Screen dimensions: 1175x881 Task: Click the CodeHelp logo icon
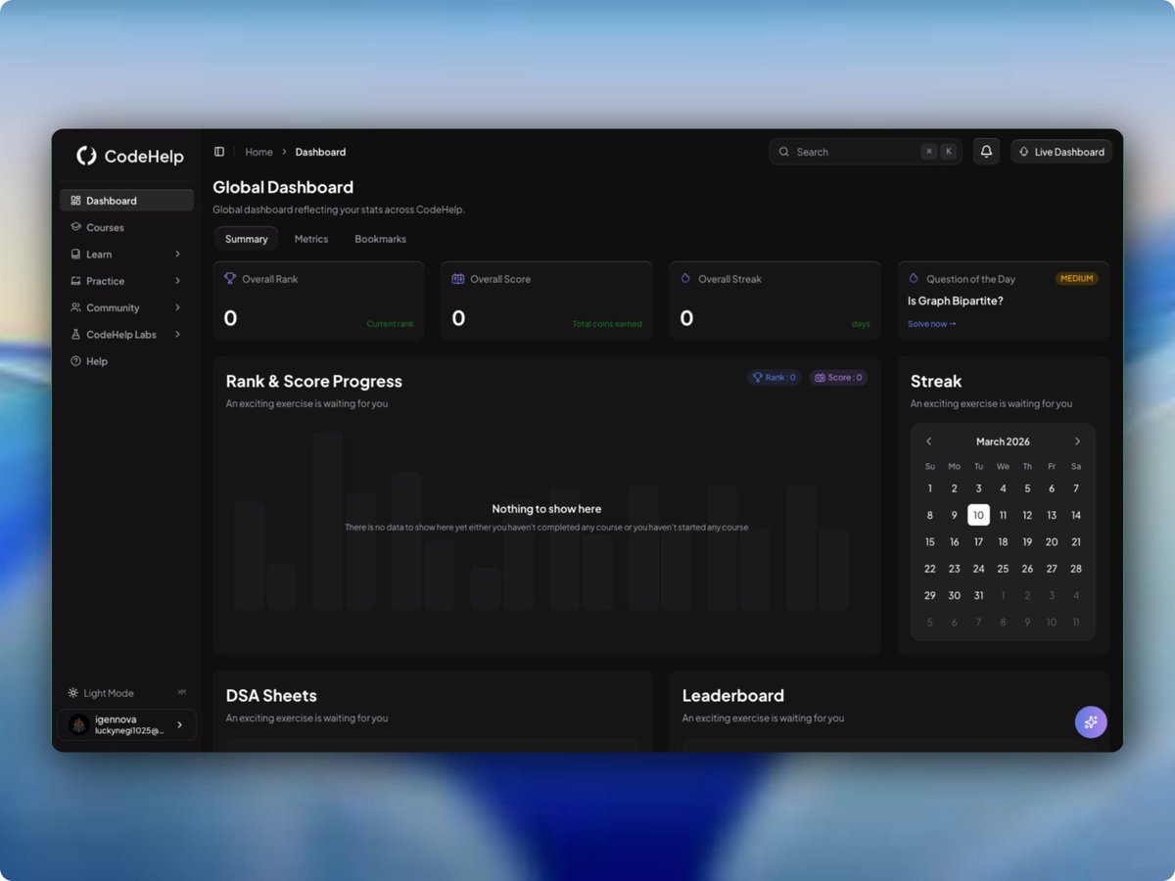point(86,156)
